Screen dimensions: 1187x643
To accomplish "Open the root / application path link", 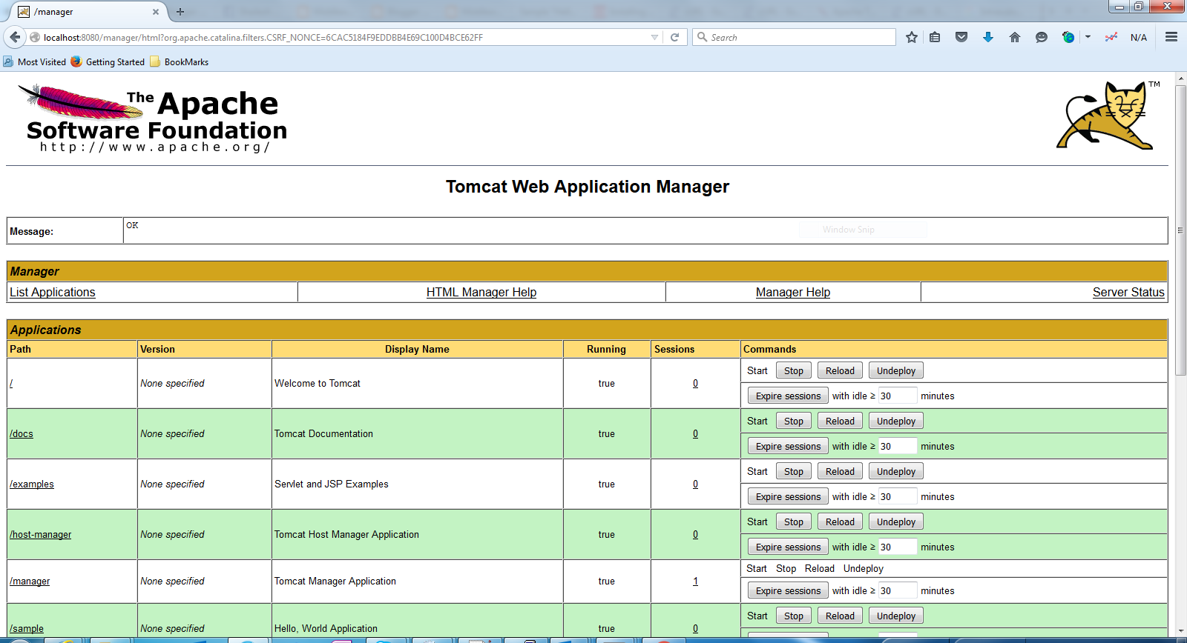I will tap(11, 383).
